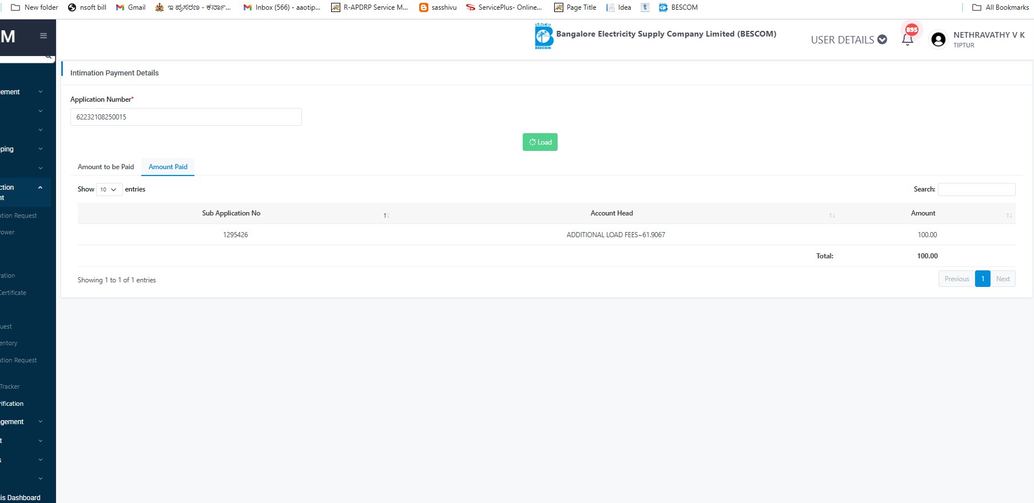Open the sasshivu Blogger bookmark
1034x503 pixels.
coord(438,7)
